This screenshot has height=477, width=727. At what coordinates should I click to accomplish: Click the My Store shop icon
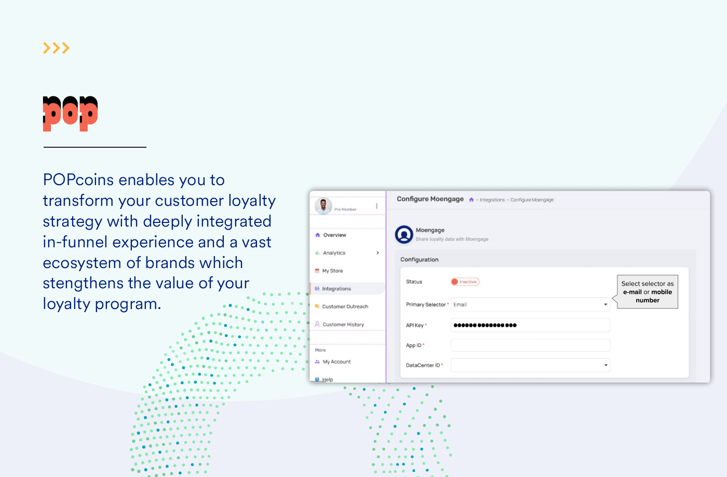coord(317,271)
